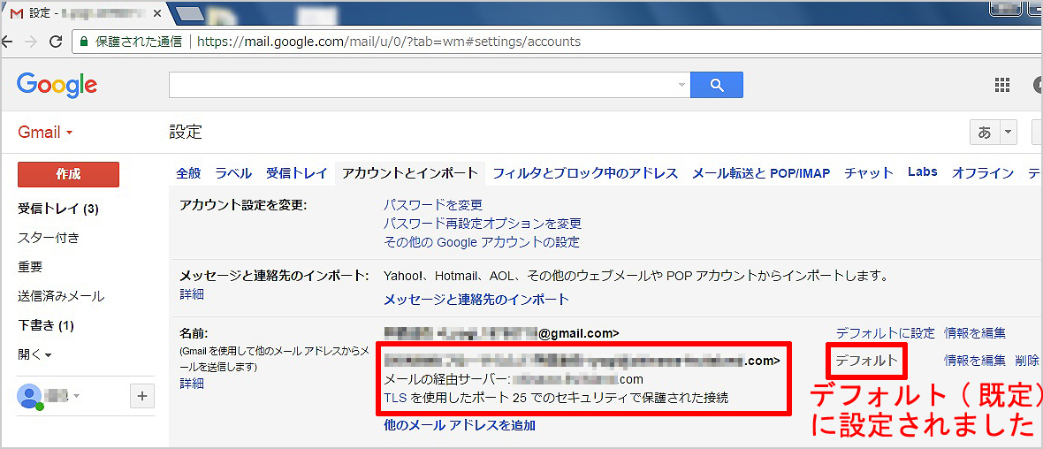Click the blue search magnifier button
1043x449 pixels.
point(716,85)
